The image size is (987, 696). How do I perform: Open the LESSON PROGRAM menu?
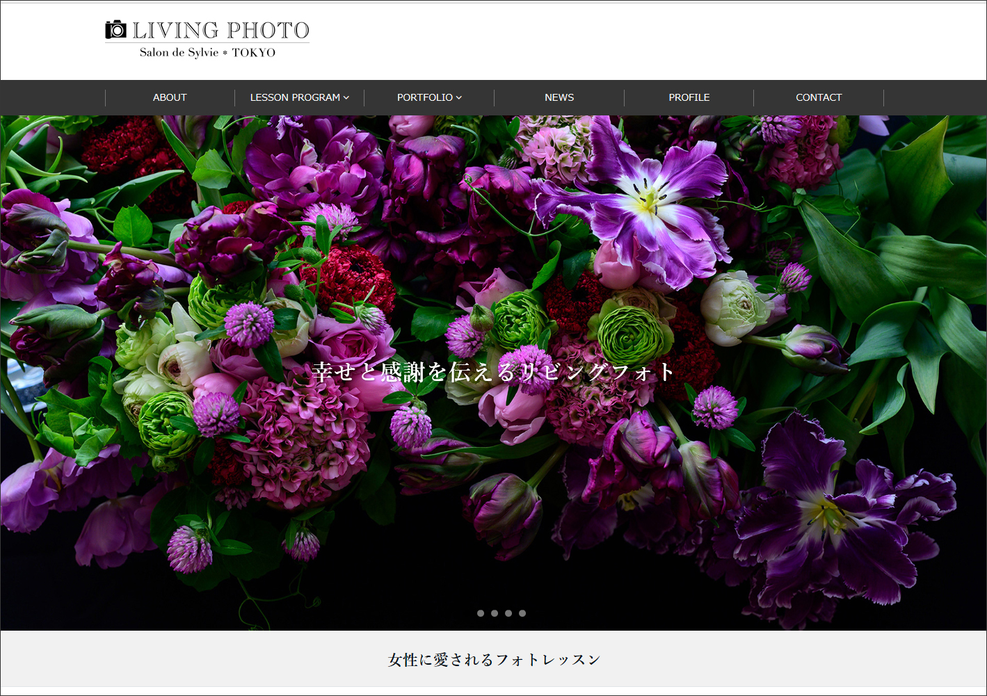point(299,97)
